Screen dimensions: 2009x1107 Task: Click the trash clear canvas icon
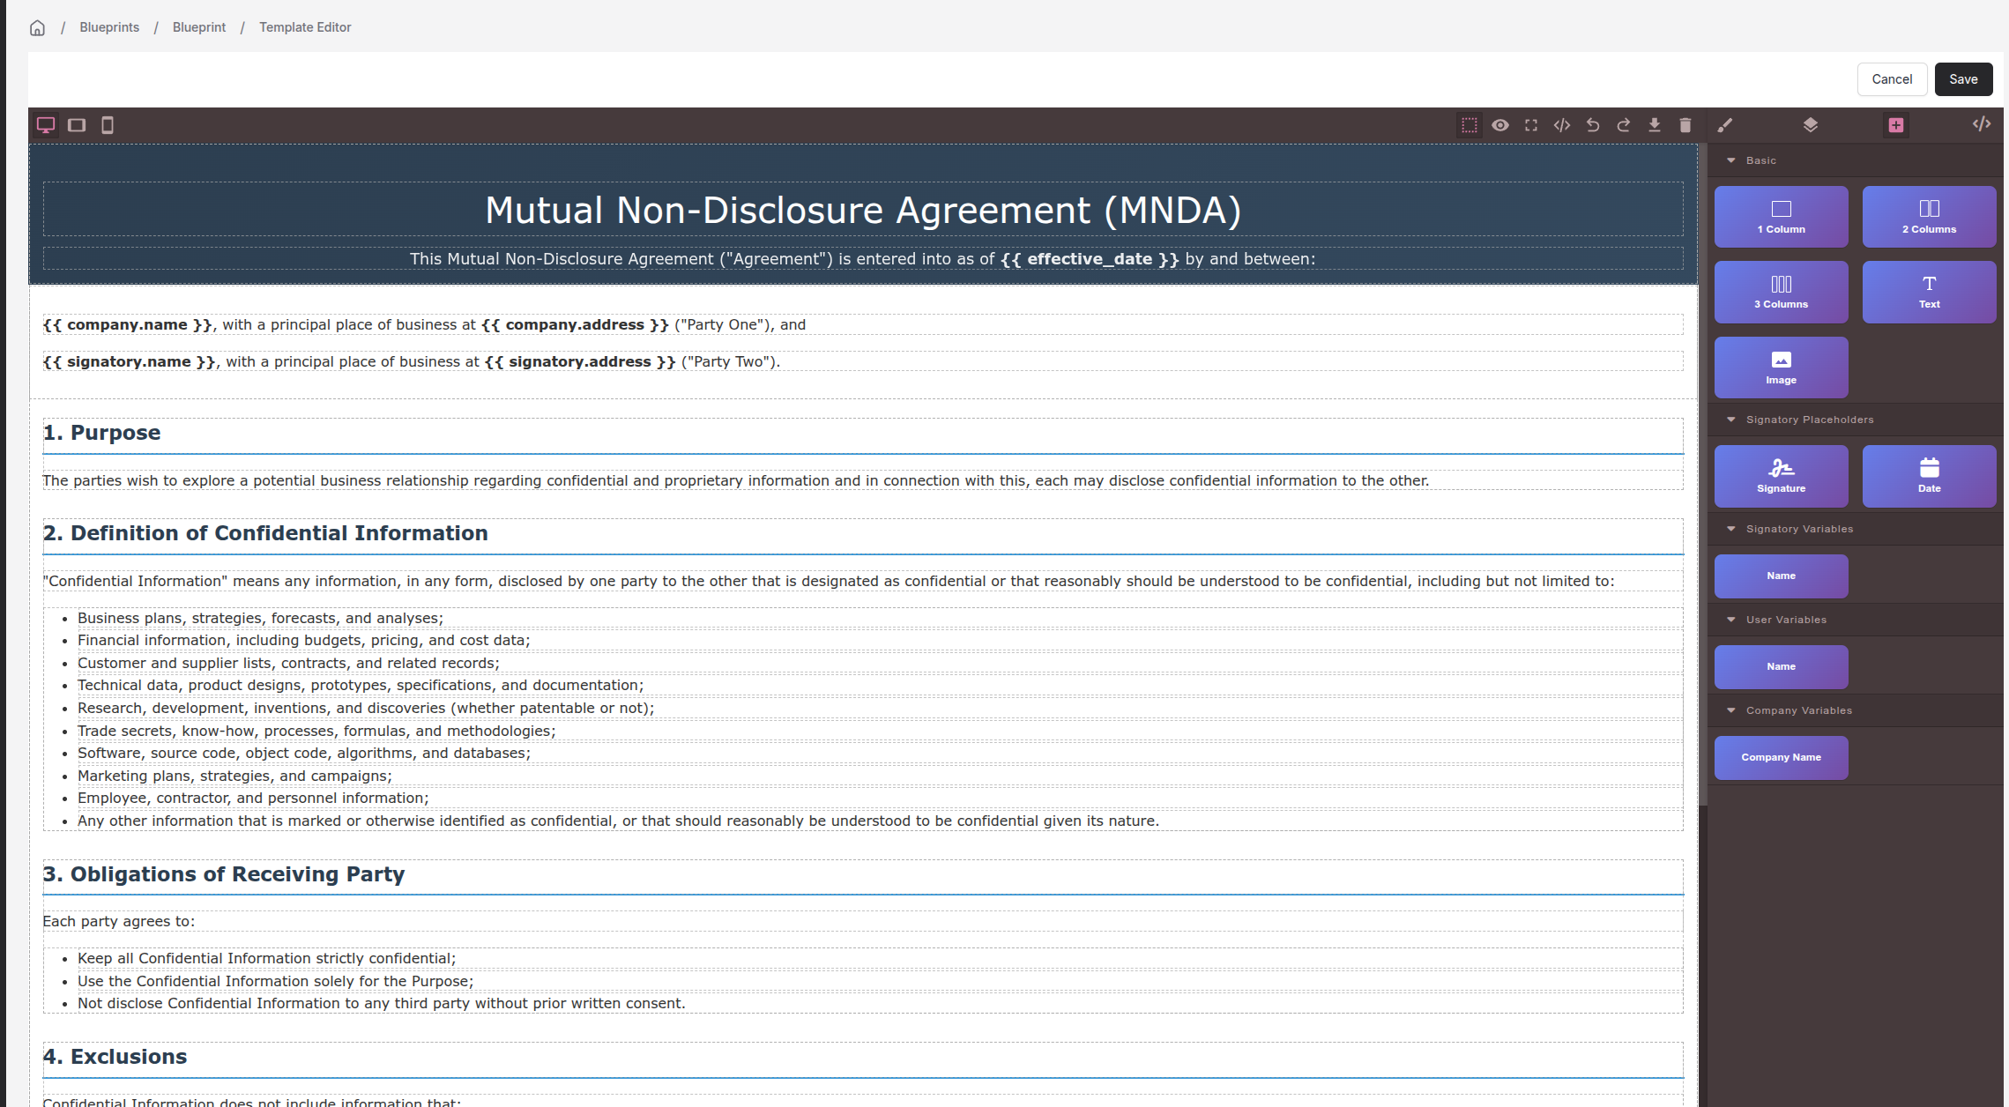1685,125
